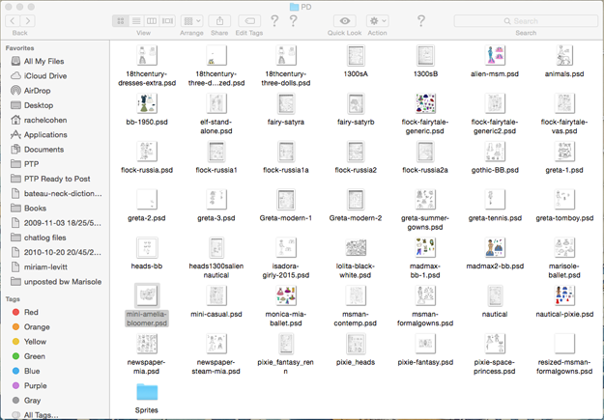Image resolution: width=604 pixels, height=420 pixels.
Task: Select greta-summer-gowns.psd file
Action: [425, 210]
